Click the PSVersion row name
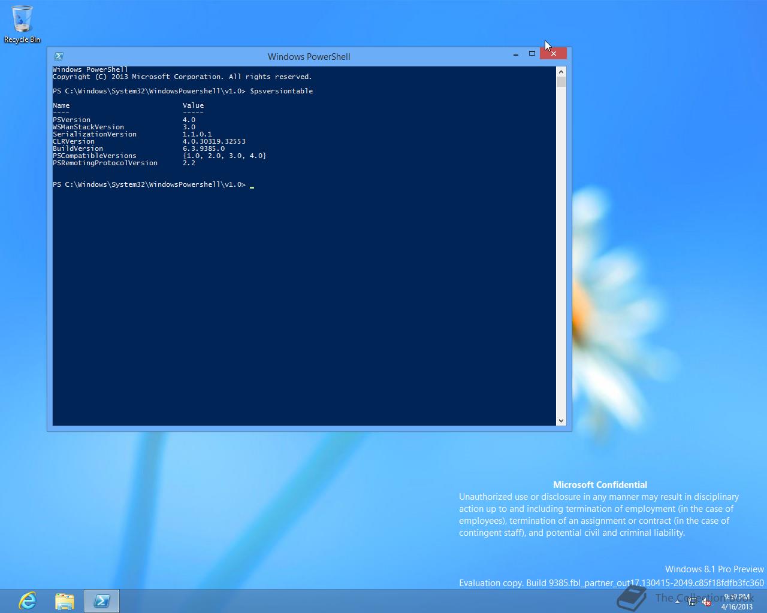Screen dimensions: 767x613 tap(71, 120)
